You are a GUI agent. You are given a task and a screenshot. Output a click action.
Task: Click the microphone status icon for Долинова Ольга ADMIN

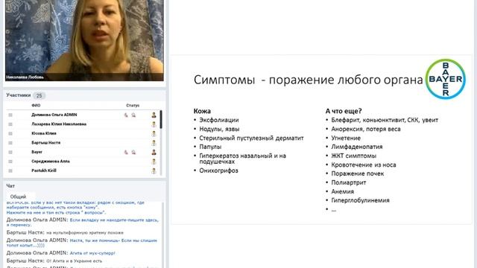tap(126, 115)
